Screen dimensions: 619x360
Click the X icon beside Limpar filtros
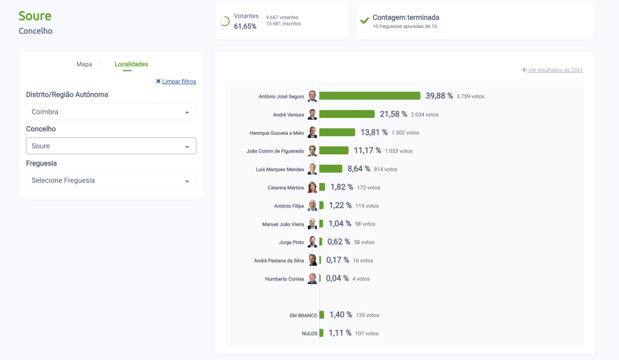pyautogui.click(x=158, y=81)
